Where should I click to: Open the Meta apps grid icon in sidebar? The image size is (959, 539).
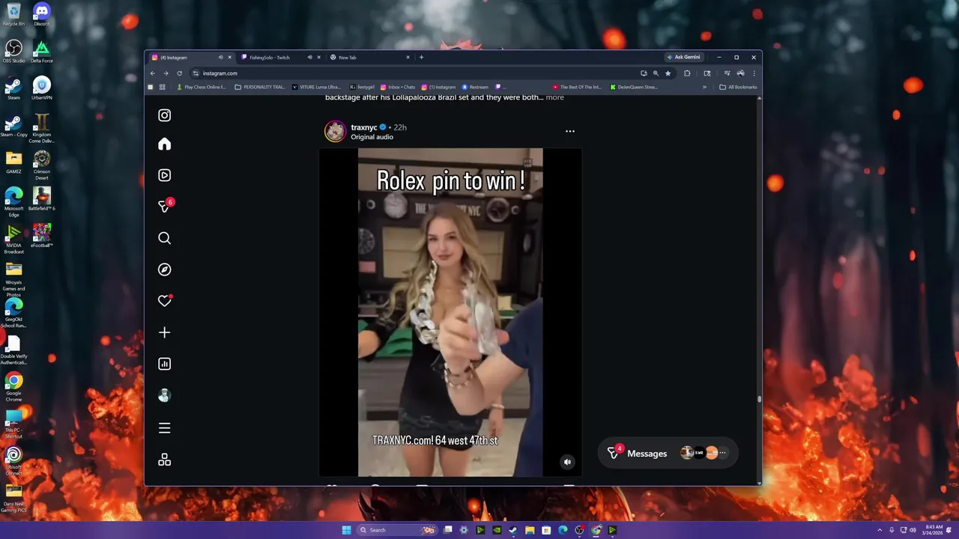[x=164, y=460]
